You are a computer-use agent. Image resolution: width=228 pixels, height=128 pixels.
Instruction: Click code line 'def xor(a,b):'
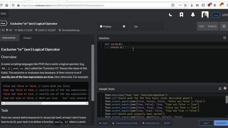(x=114, y=44)
